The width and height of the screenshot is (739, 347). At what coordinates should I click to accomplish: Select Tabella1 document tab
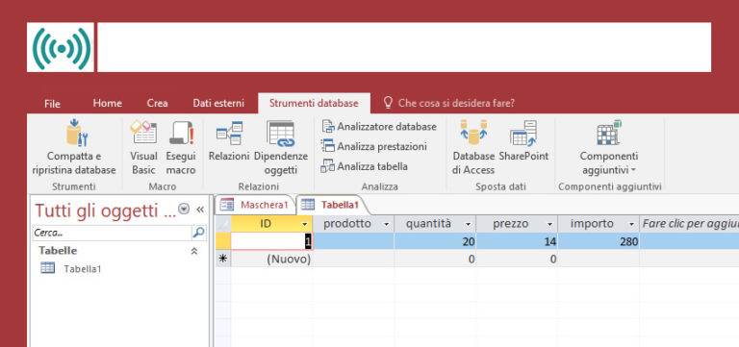coord(333,205)
